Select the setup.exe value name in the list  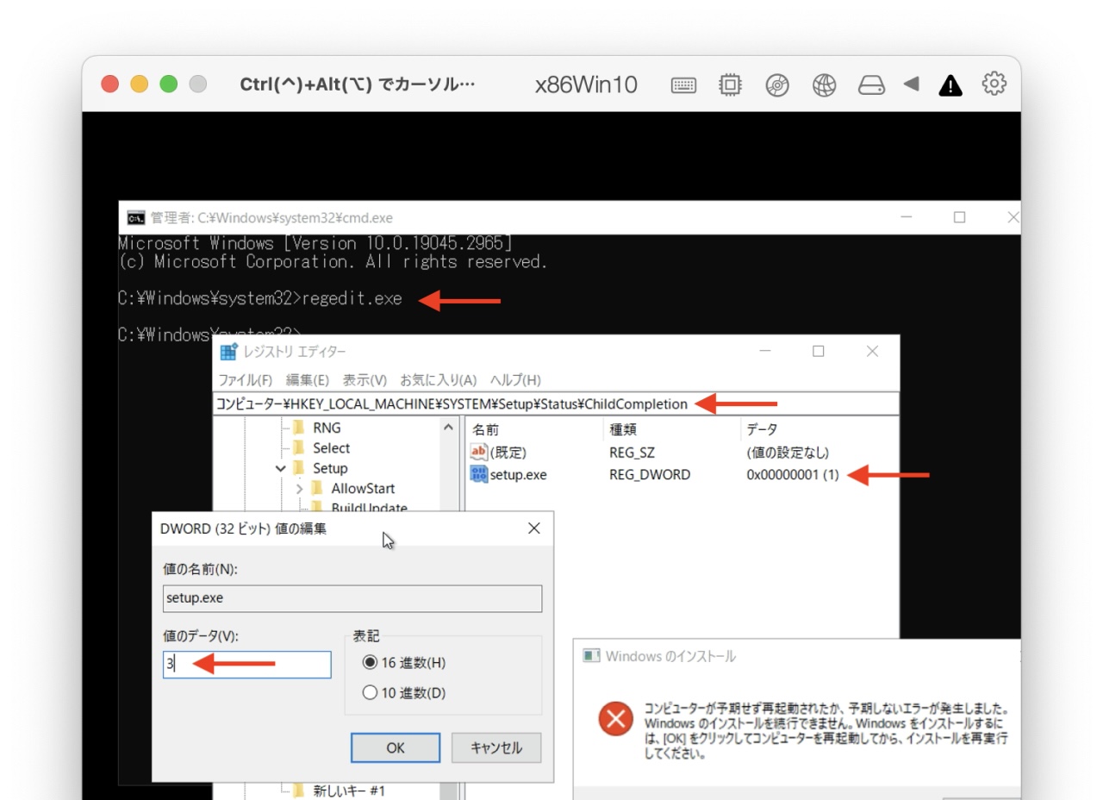coord(518,474)
